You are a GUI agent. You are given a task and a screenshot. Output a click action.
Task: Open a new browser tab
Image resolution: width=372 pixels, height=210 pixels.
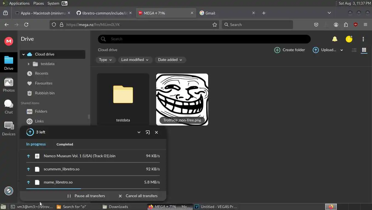point(264,13)
